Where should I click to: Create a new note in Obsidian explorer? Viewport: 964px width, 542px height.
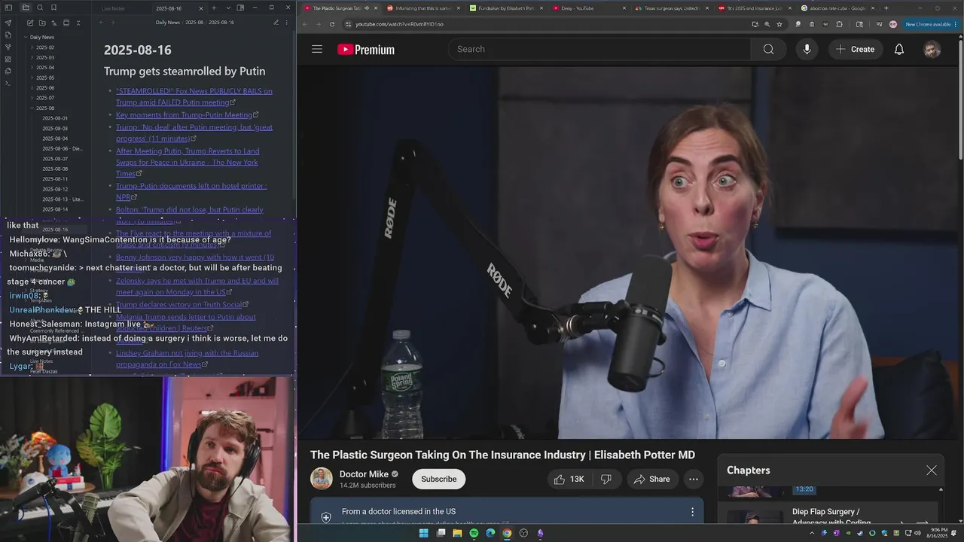point(30,23)
